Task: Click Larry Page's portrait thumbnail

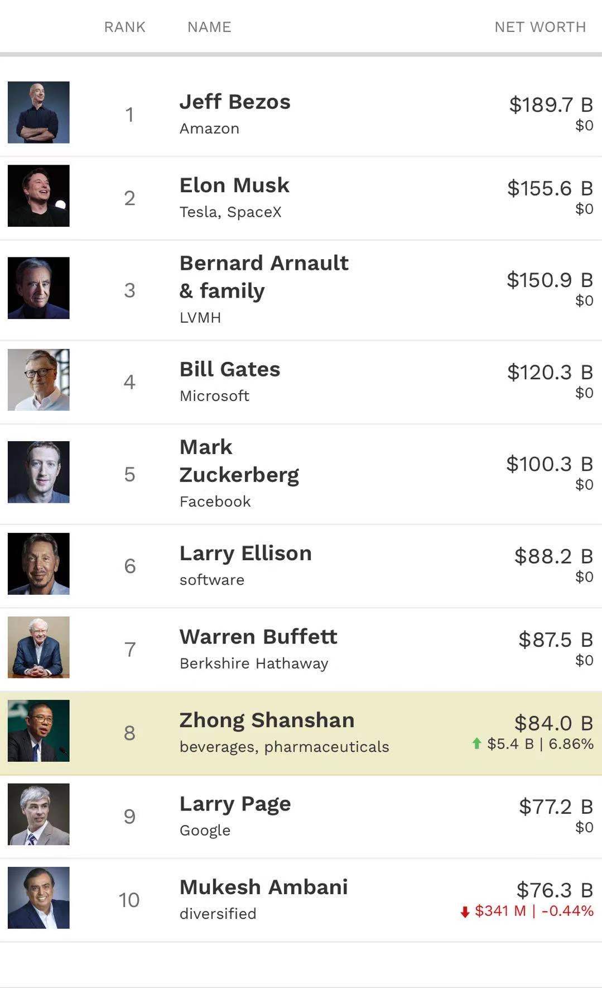Action: 38,814
